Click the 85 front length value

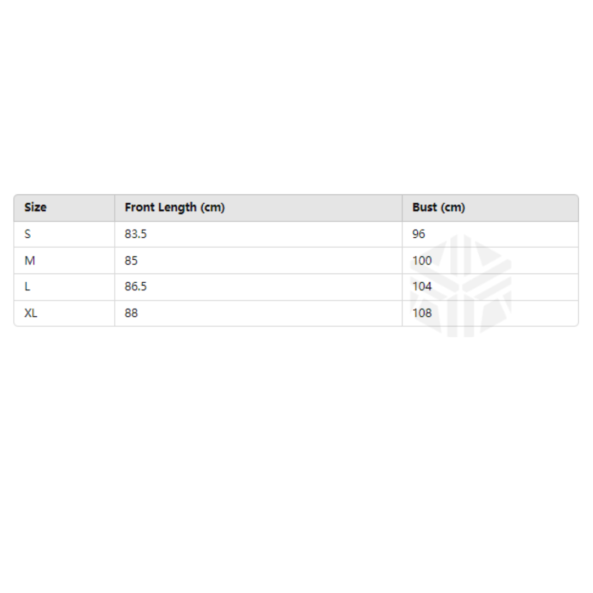(131, 261)
